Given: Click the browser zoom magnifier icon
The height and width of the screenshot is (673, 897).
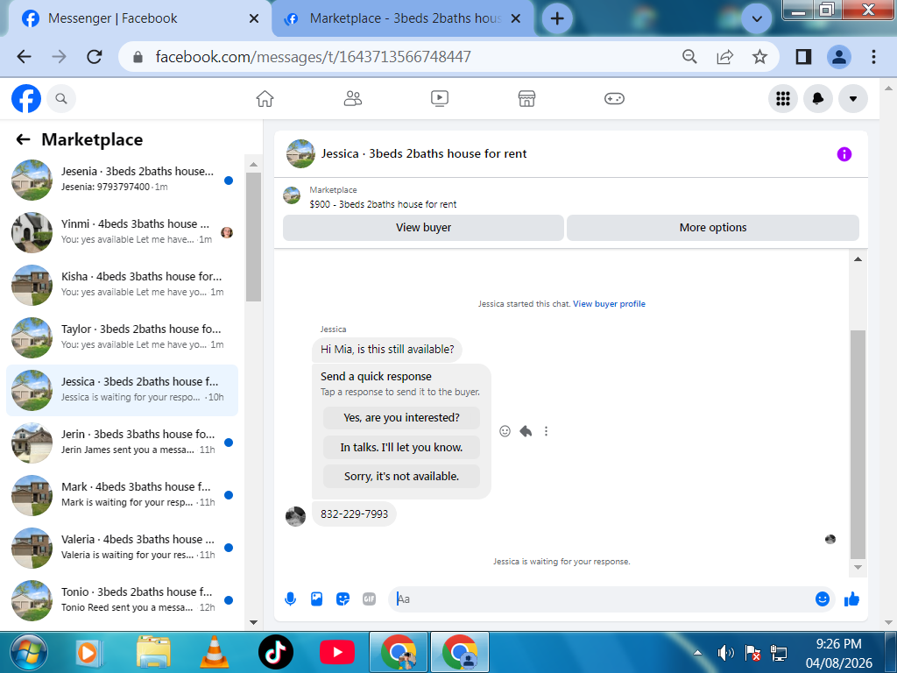Looking at the screenshot, I should pos(689,57).
